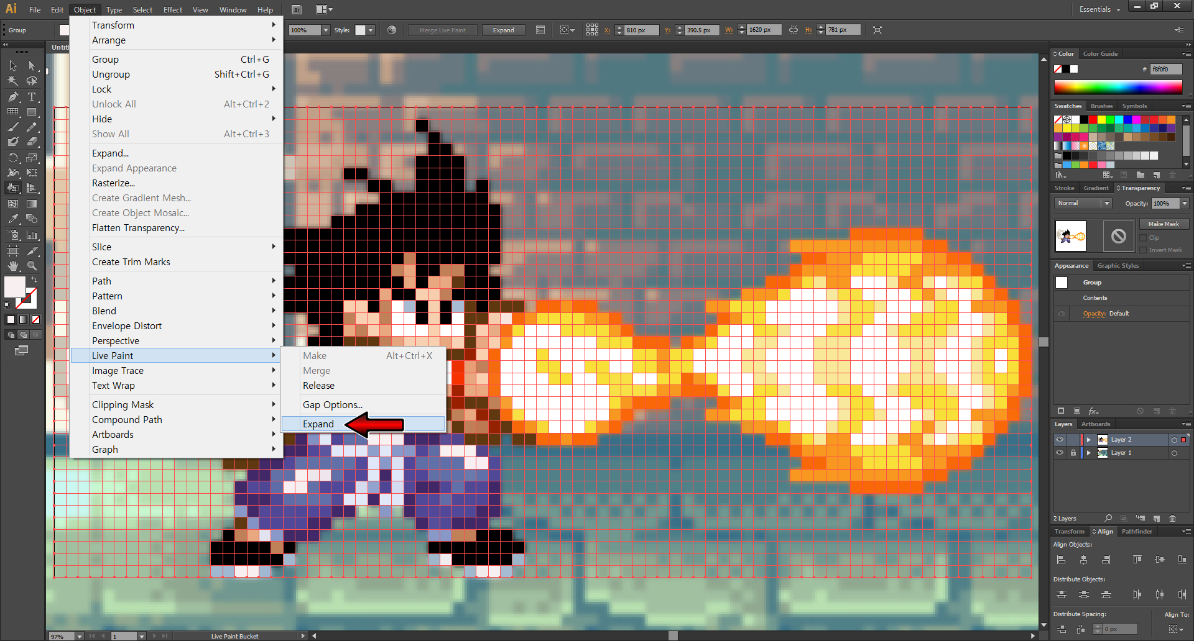Click Layer 2 target circle
Image resolution: width=1194 pixels, height=641 pixels.
1174,440
